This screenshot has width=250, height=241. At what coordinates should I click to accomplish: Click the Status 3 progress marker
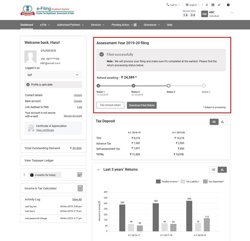(168, 86)
